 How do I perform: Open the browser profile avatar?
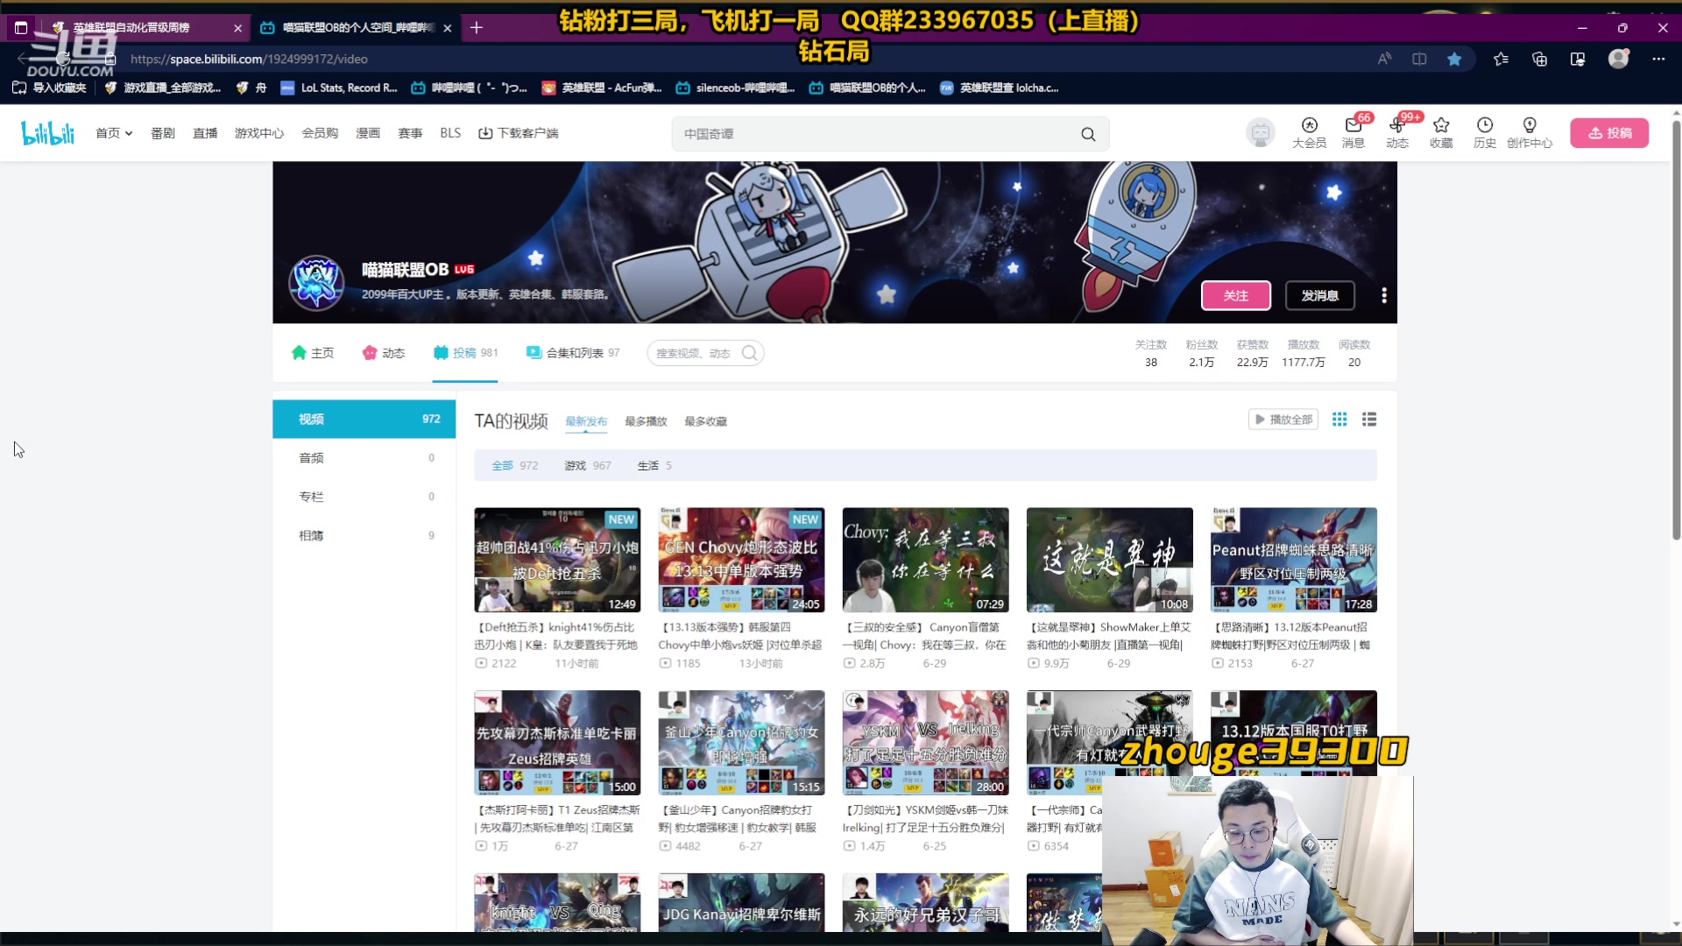pos(1618,59)
